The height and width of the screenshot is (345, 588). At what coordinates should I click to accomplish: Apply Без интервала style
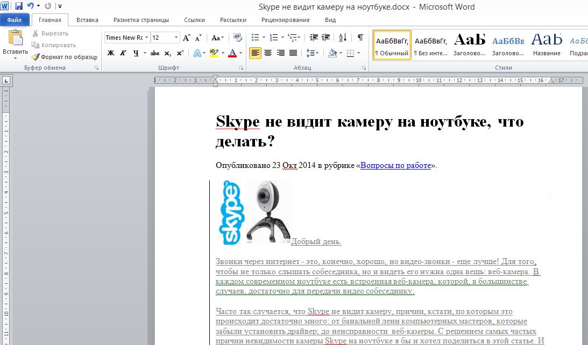pos(431,45)
